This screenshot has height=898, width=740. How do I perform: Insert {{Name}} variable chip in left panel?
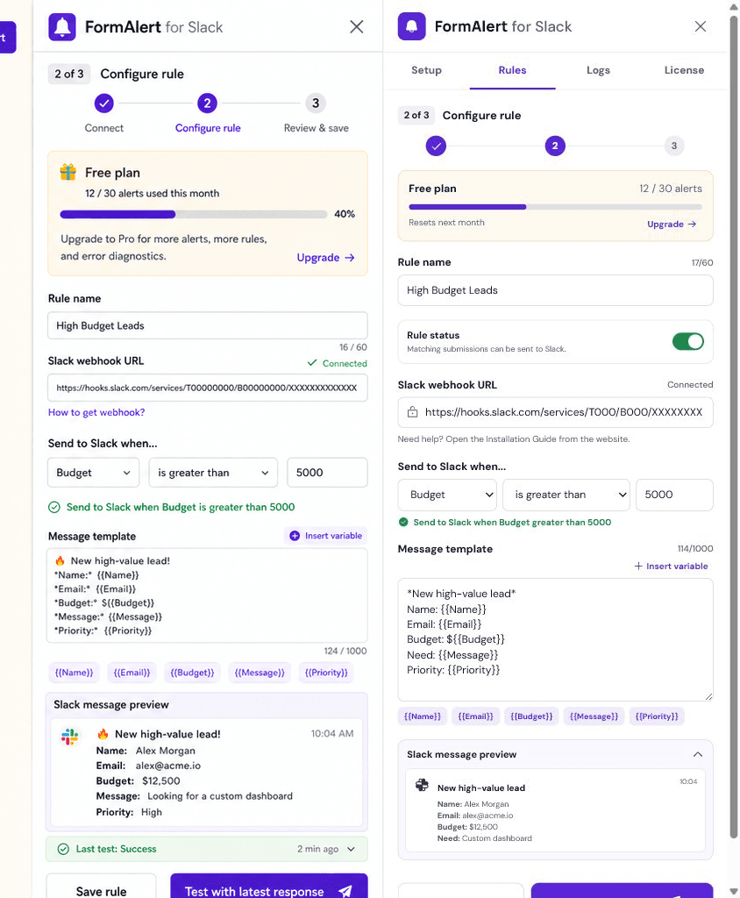pyautogui.click(x=74, y=673)
